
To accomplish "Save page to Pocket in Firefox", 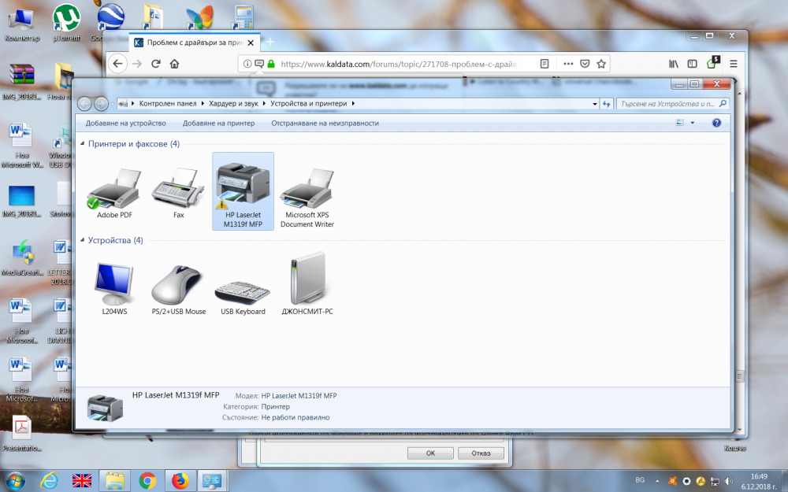I will (x=585, y=64).
